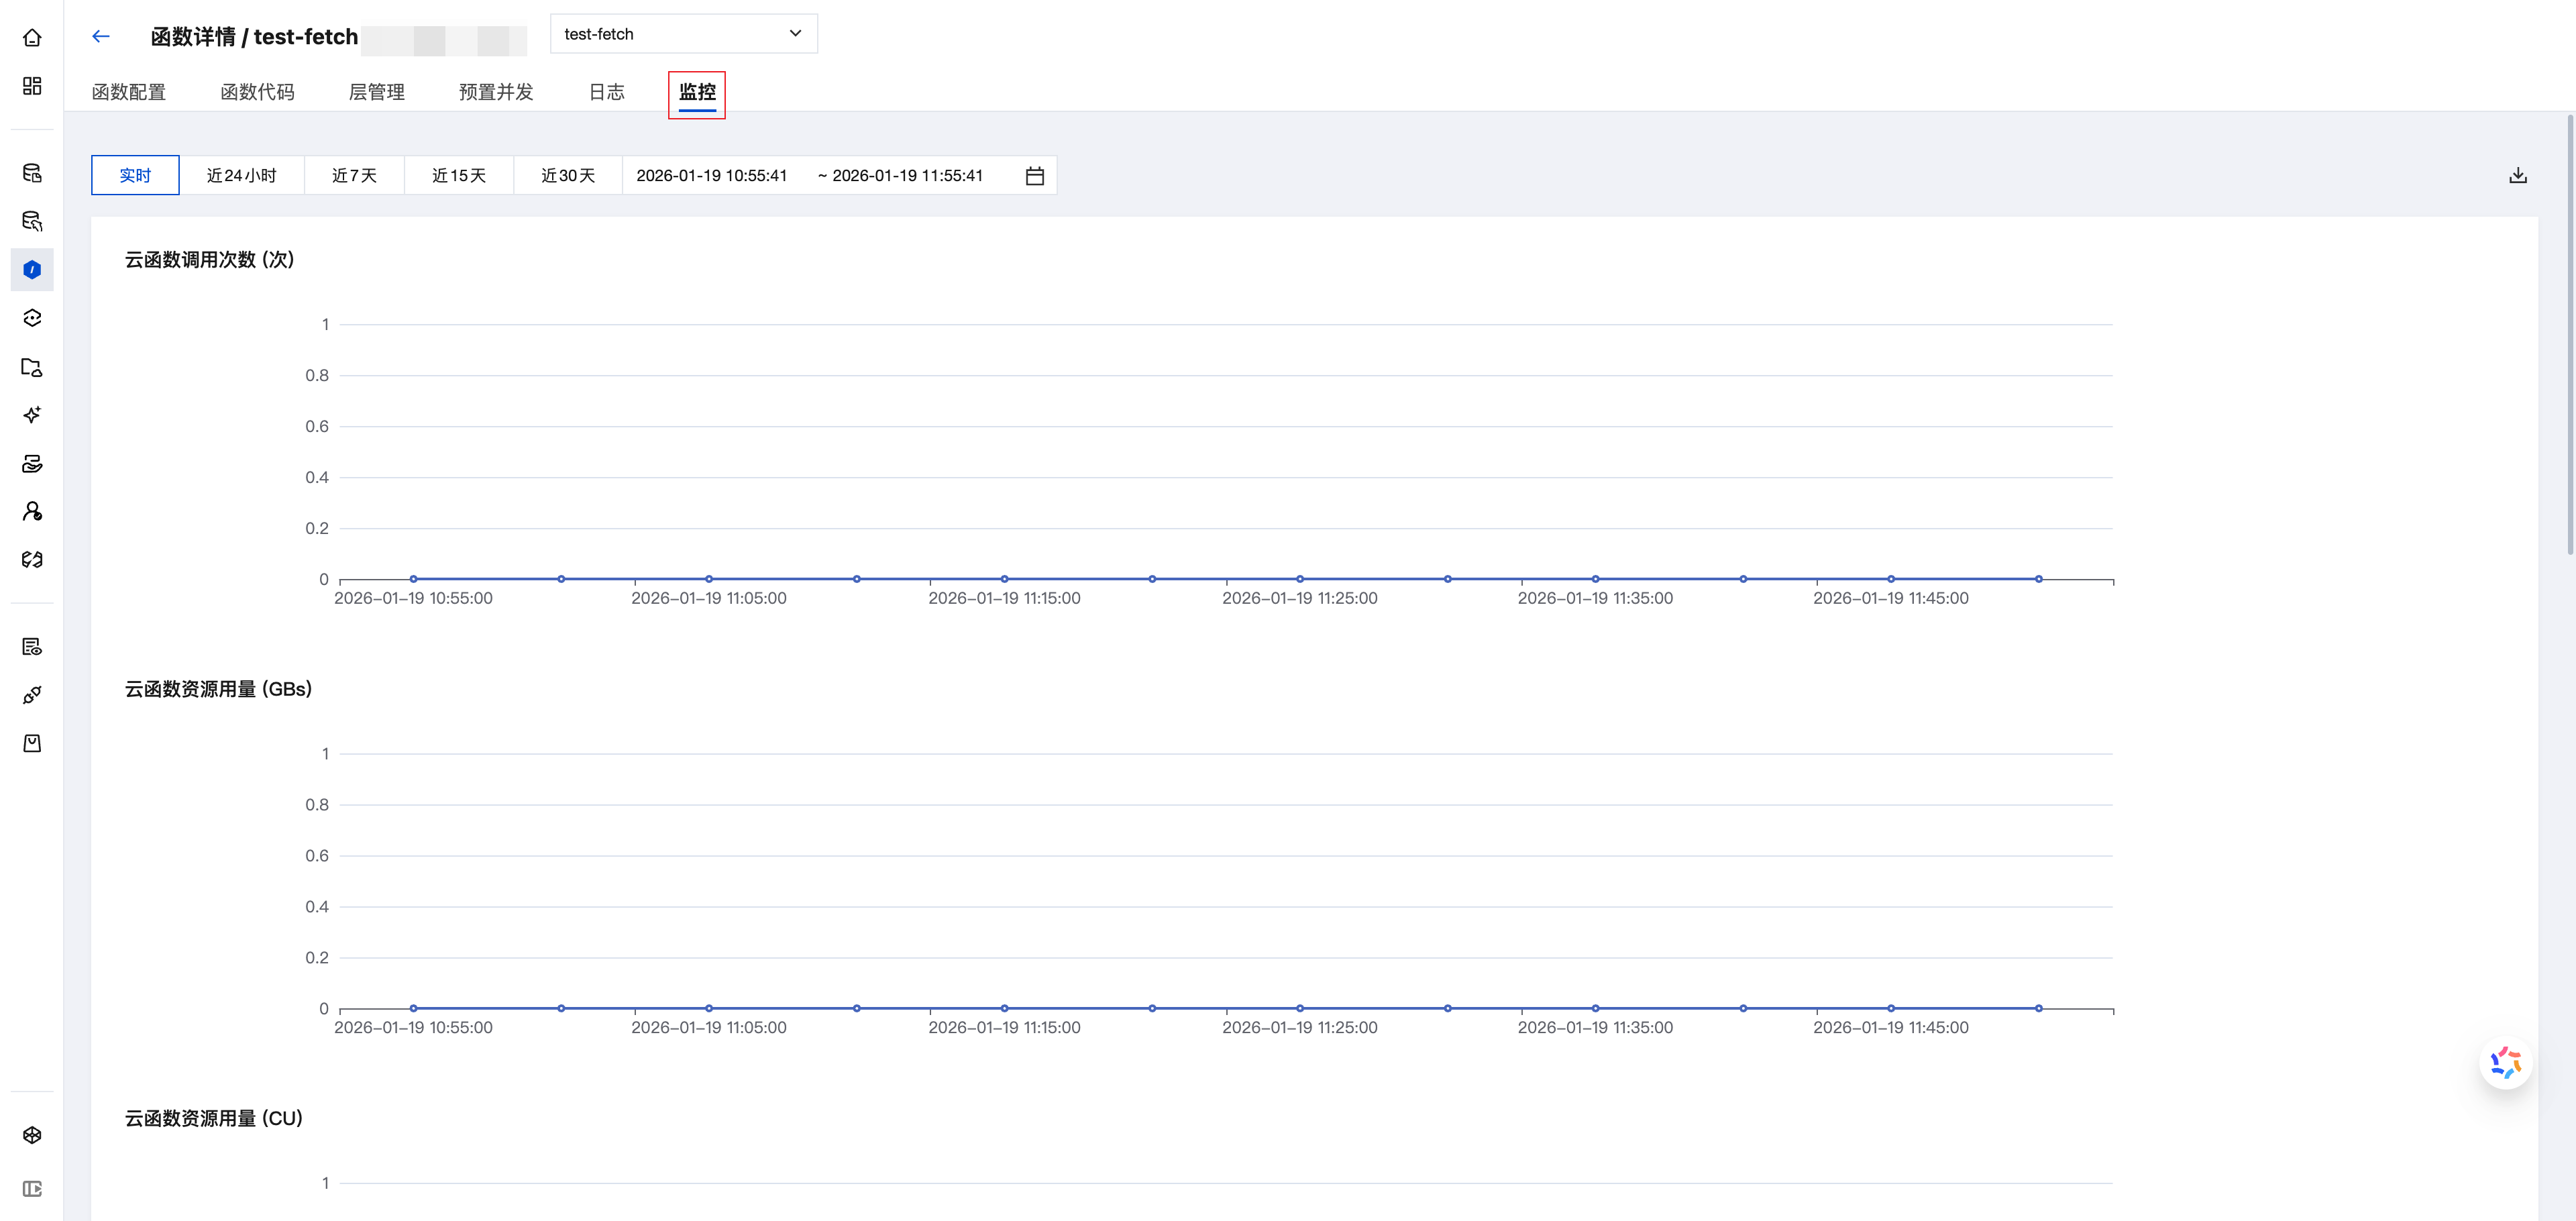This screenshot has width=2576, height=1221.
Task: Open the dashboard grid icon
Action: 32,86
